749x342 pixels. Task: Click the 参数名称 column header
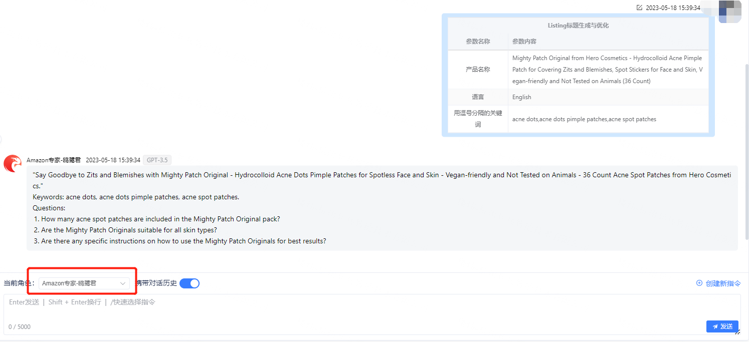point(478,42)
